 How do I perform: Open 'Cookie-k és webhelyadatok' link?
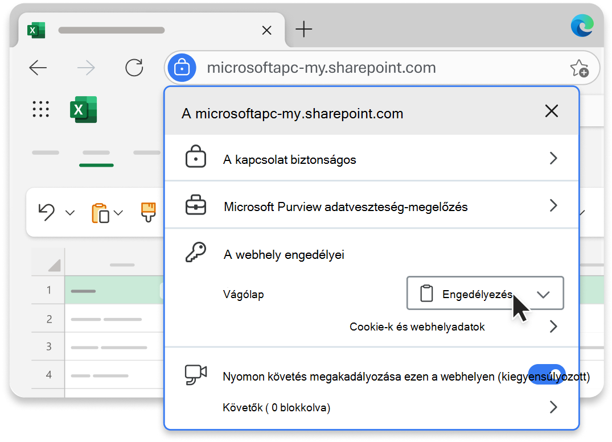(x=417, y=327)
